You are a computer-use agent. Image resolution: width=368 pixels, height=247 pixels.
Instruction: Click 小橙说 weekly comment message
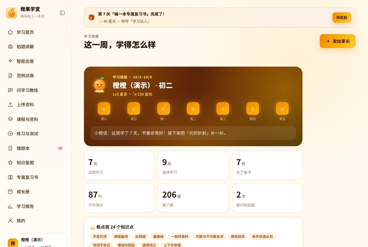[x=193, y=133]
